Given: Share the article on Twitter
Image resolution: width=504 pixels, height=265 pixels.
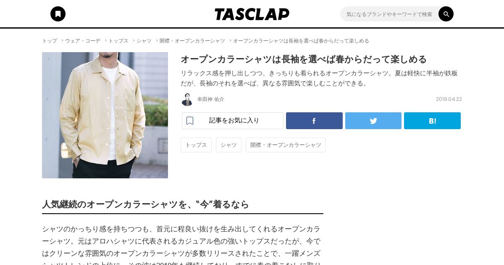Looking at the screenshot, I should coord(373,121).
